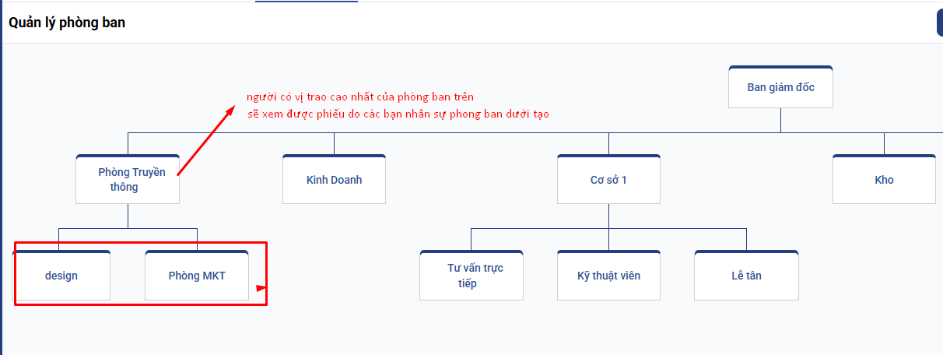Viewport: 943px width, 355px height.
Task: Select the Kỹ thuật viên department box
Action: [x=608, y=276]
